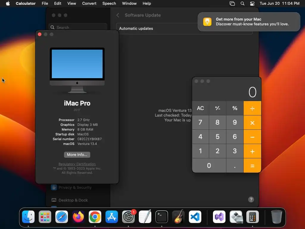Click the wide 0 key on calculator
Image resolution: width=305 pixels, height=229 pixels.
click(209, 166)
